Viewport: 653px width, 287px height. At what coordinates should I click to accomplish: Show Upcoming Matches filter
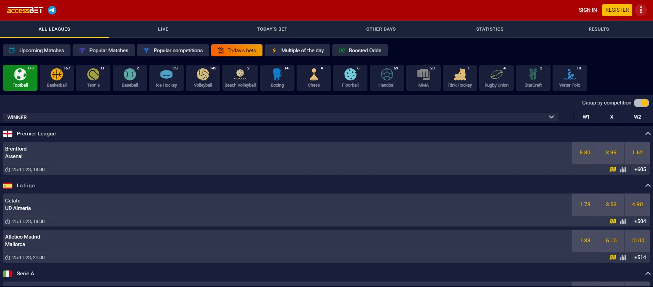(37, 51)
